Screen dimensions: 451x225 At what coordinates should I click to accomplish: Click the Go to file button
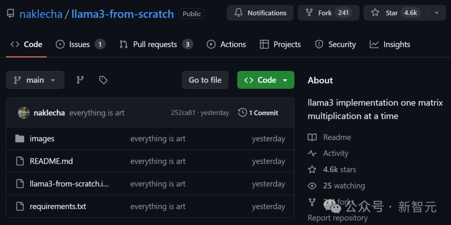click(x=205, y=80)
